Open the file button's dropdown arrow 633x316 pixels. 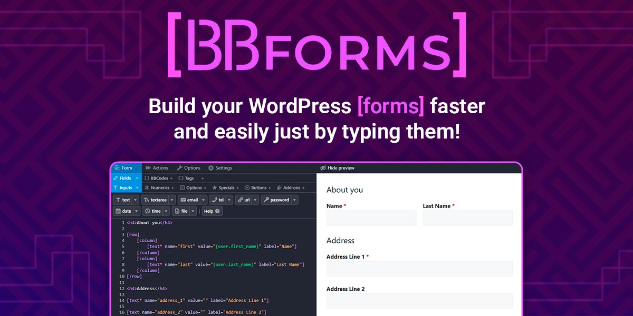pos(193,211)
